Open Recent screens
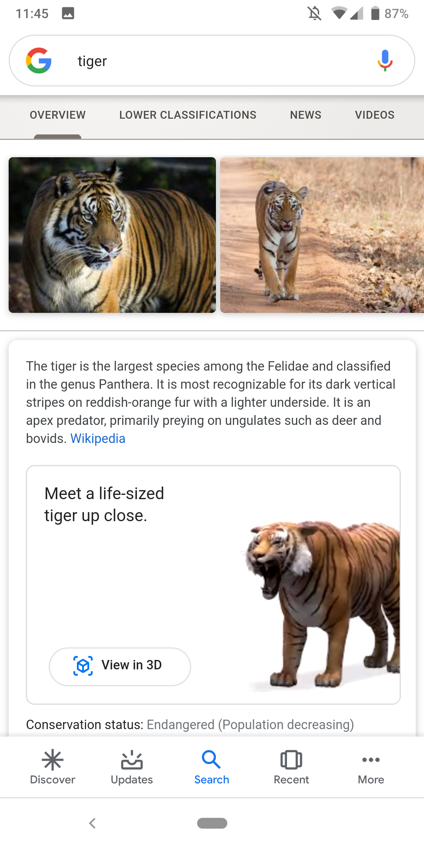The width and height of the screenshot is (424, 849). click(291, 764)
